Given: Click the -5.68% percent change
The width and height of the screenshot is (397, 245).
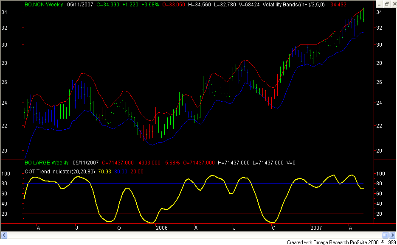Looking at the screenshot, I should point(172,163).
